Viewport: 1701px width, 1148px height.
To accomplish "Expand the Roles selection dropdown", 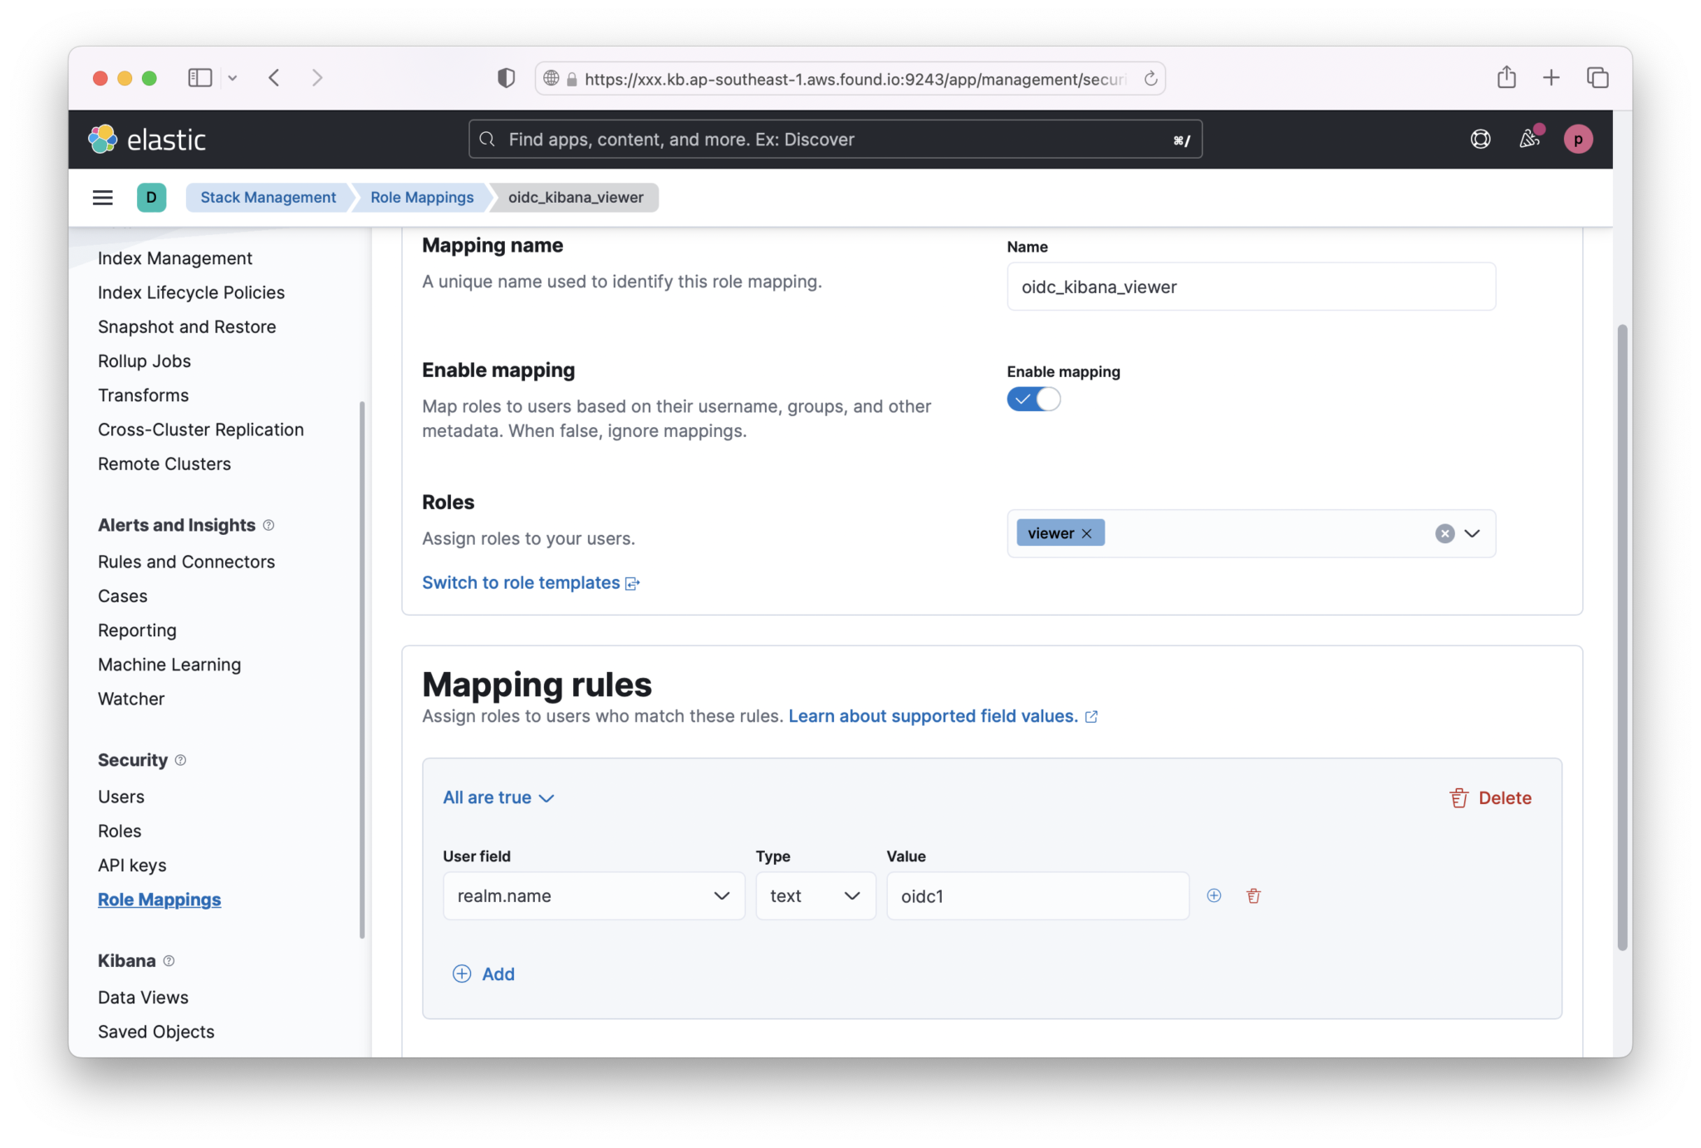I will [x=1472, y=532].
